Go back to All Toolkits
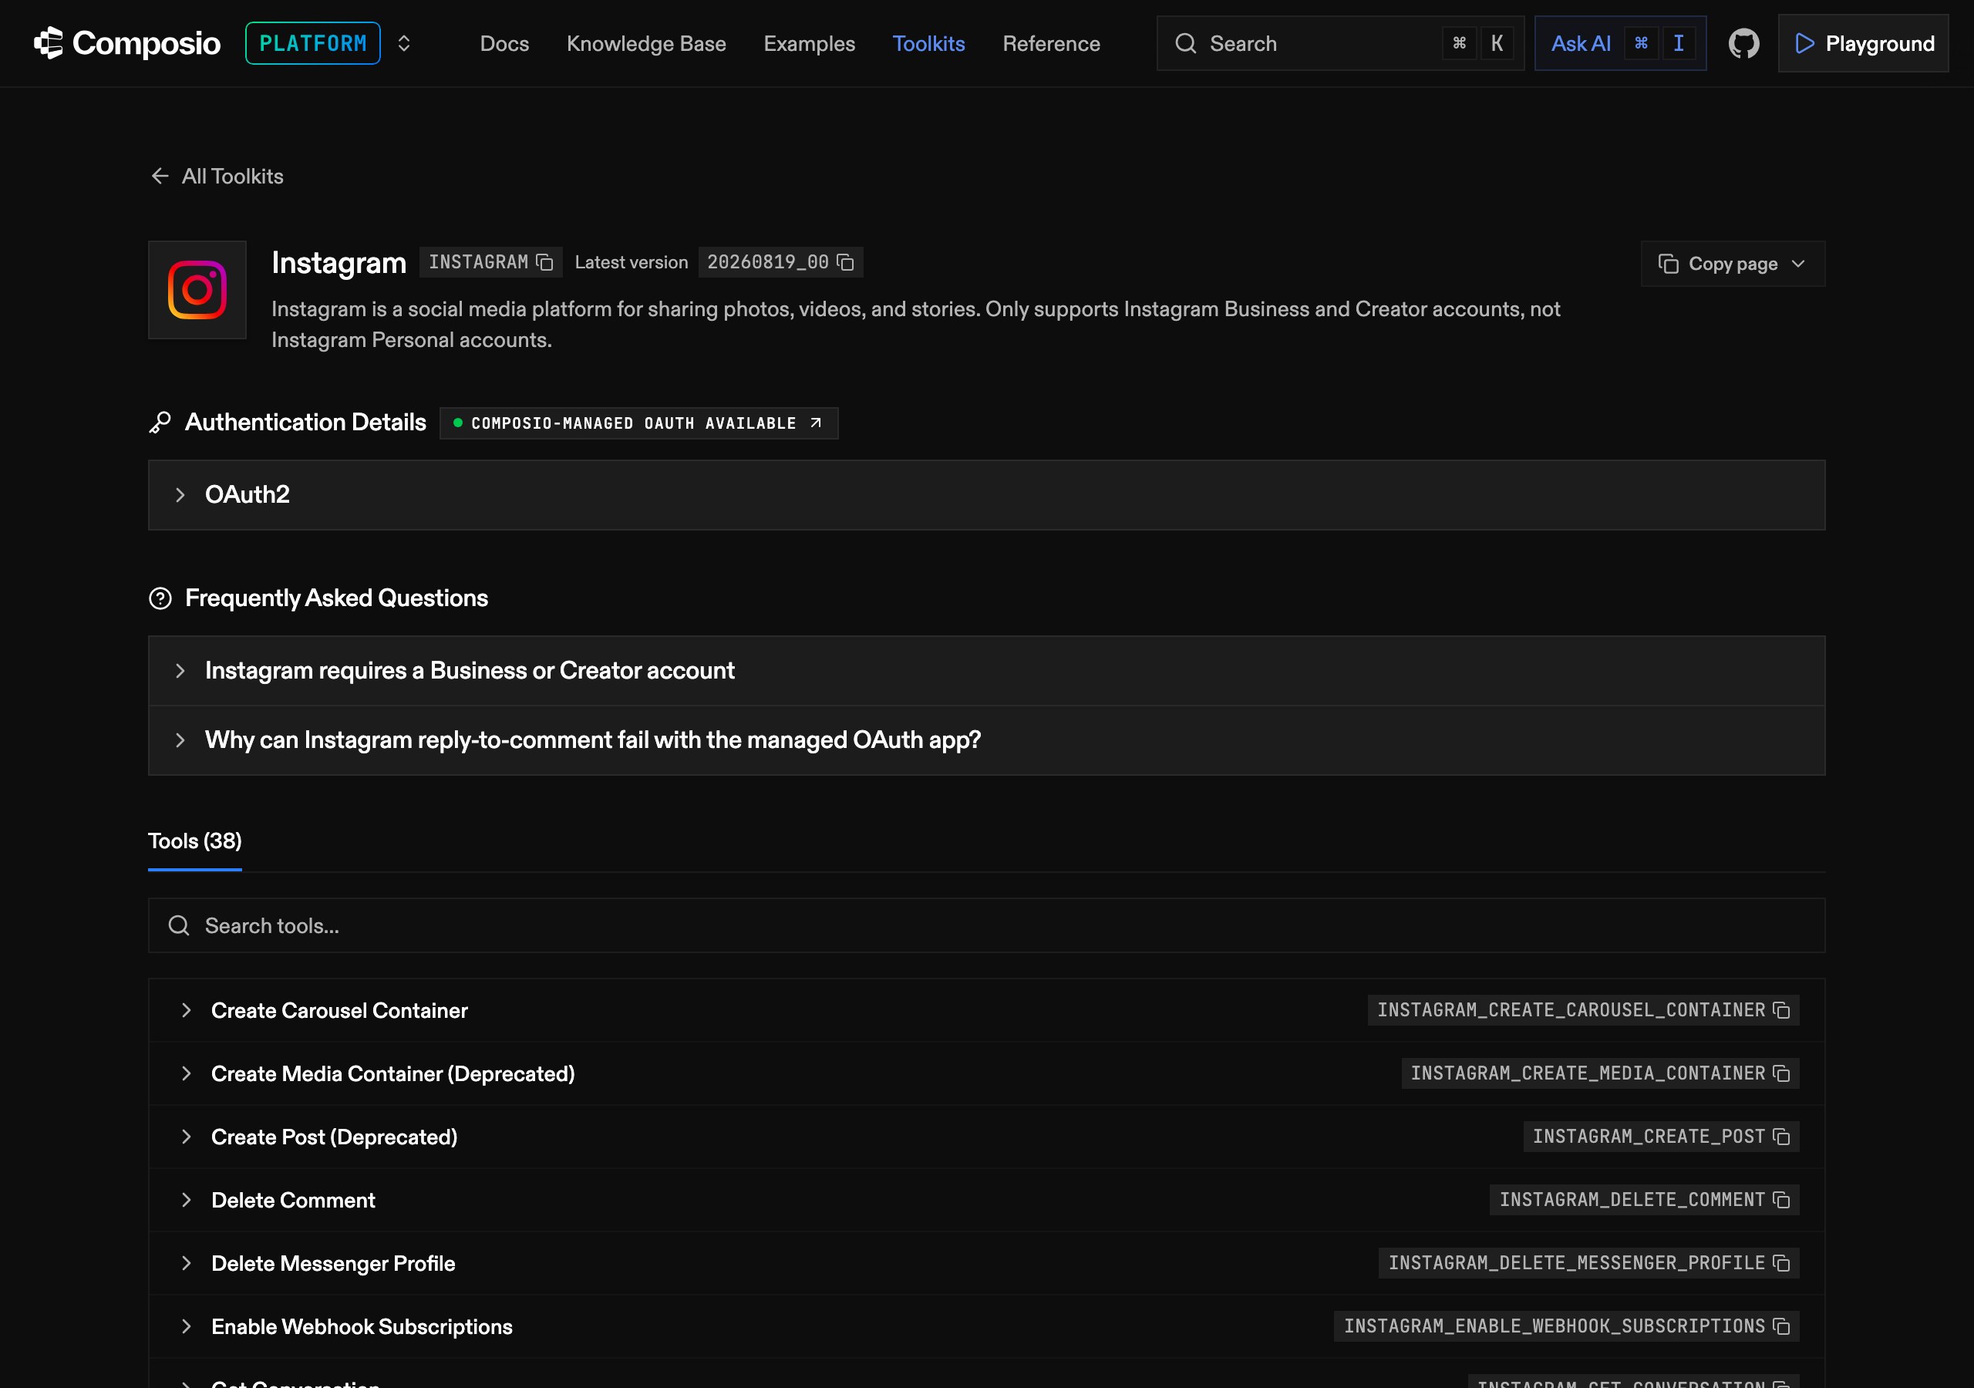This screenshot has width=1974, height=1388. click(217, 177)
